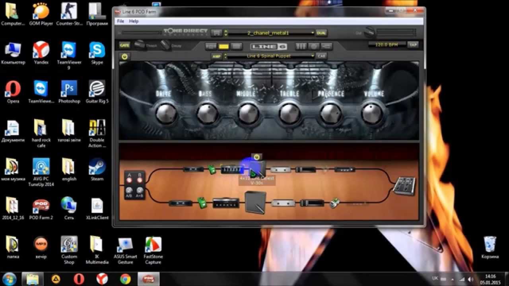Click the last button left of the BPM display
The width and height of the screenshot is (509, 286).
[x=326, y=46]
